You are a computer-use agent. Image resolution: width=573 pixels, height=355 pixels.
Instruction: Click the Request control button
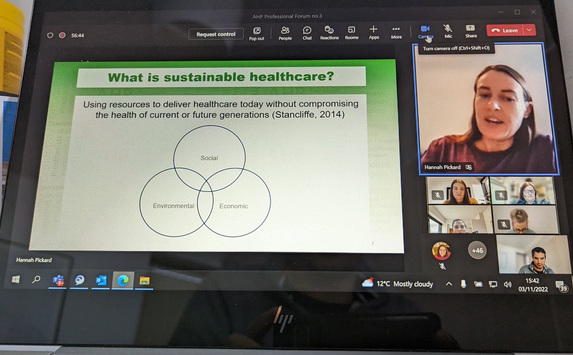216,34
